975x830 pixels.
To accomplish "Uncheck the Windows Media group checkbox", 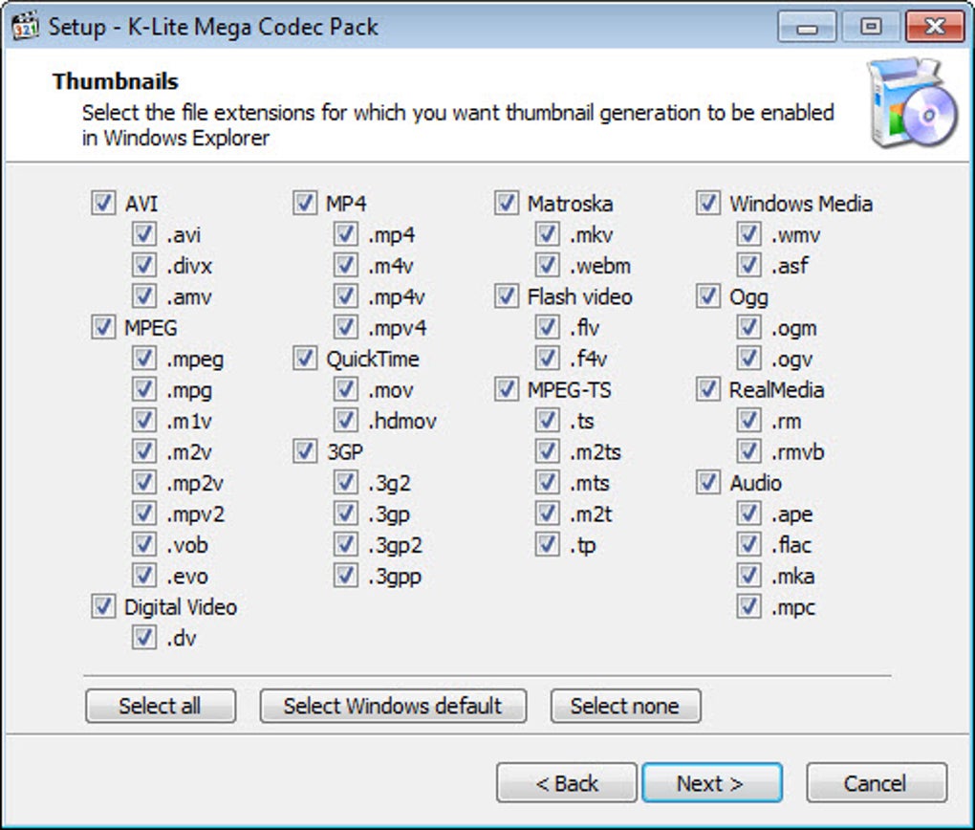I will click(708, 204).
